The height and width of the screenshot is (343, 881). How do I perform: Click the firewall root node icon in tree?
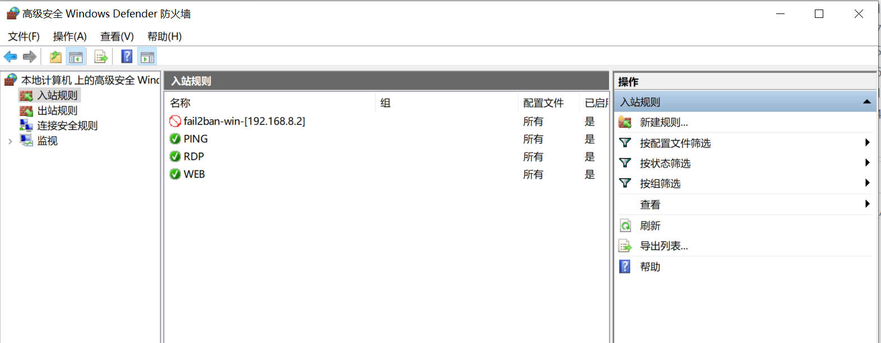click(x=11, y=80)
